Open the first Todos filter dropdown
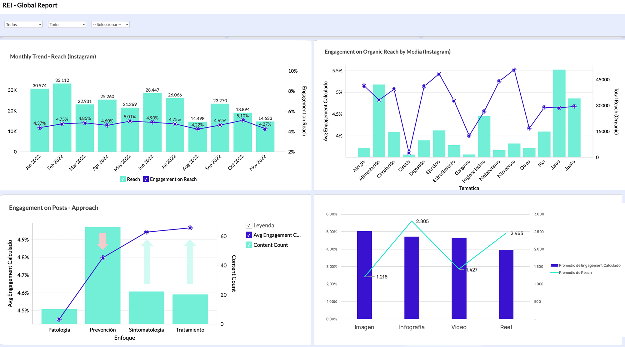The image size is (625, 347). pos(23,24)
